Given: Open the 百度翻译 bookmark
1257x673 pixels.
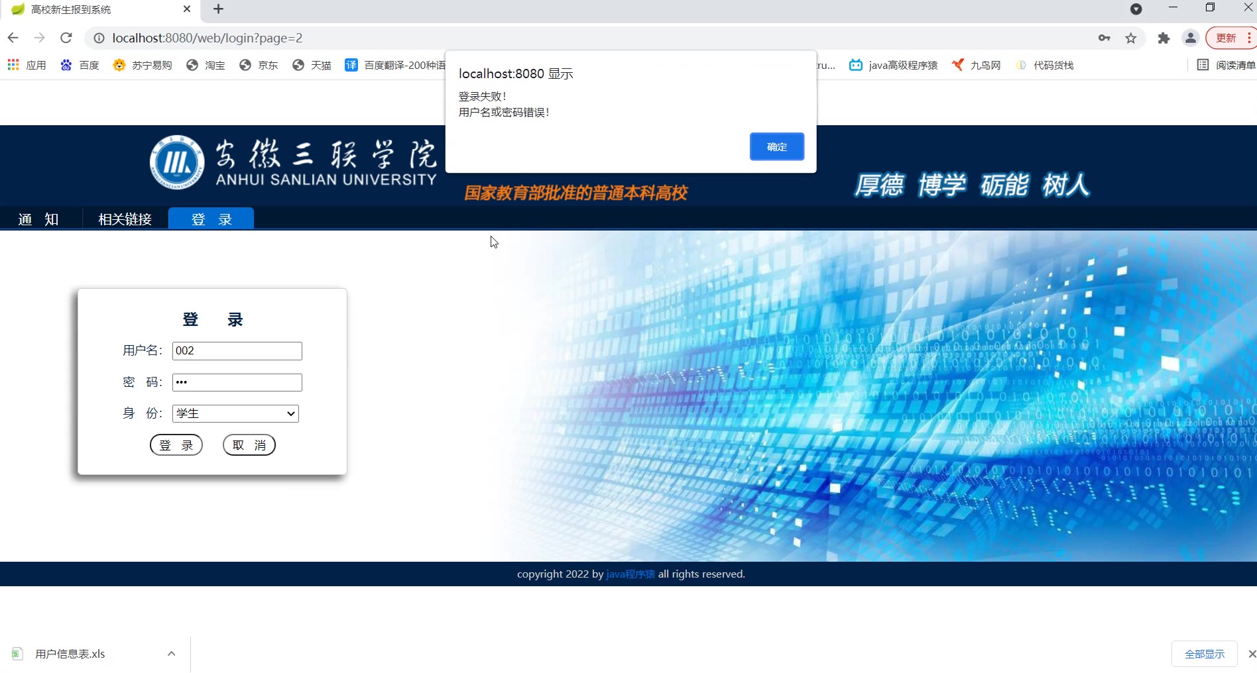Looking at the screenshot, I should [395, 65].
